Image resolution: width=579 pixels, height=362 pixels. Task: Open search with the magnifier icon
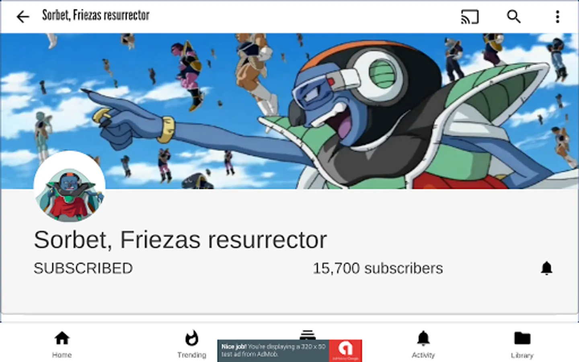[x=513, y=16]
